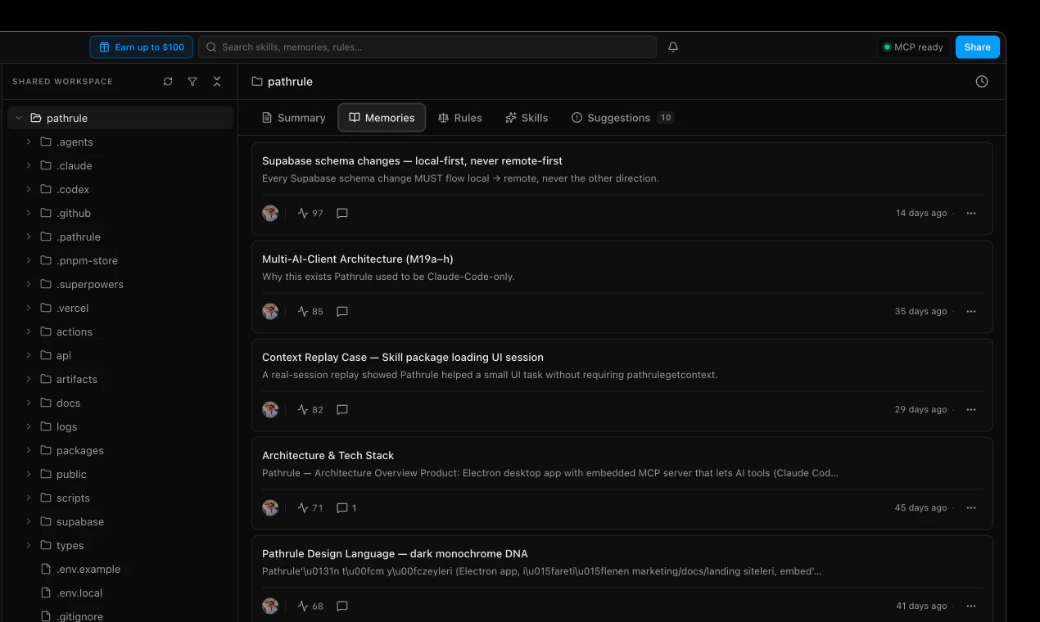Open the 1 comment on Architecture & Tech Stack
Screen dimensions: 1040x622
point(346,508)
